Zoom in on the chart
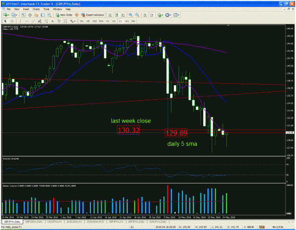 (131, 15)
